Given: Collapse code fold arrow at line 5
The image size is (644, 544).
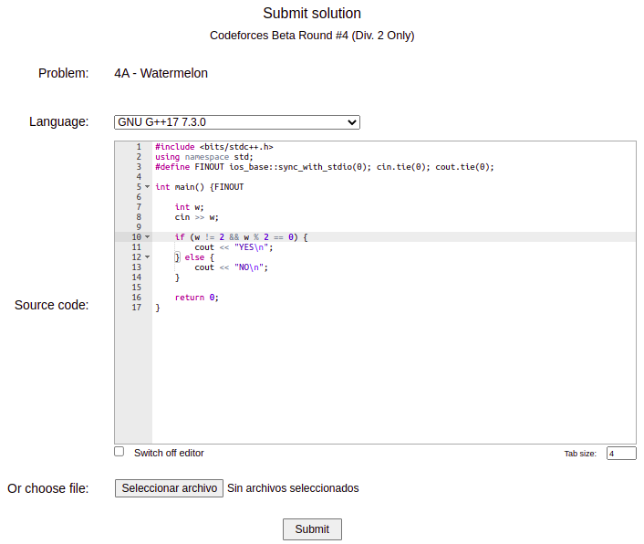Looking at the screenshot, I should pos(148,187).
